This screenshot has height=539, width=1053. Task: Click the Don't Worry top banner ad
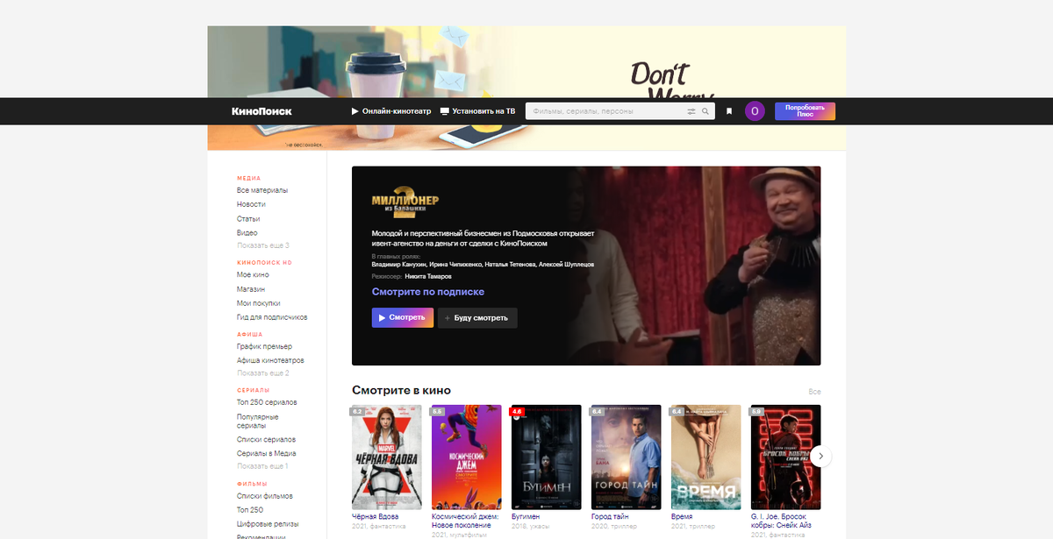[526, 61]
